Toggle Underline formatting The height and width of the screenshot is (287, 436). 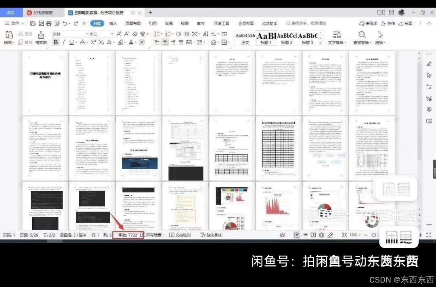[71, 42]
